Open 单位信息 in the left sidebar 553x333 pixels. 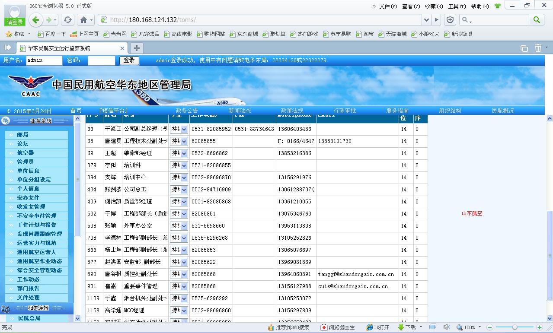[28, 171]
